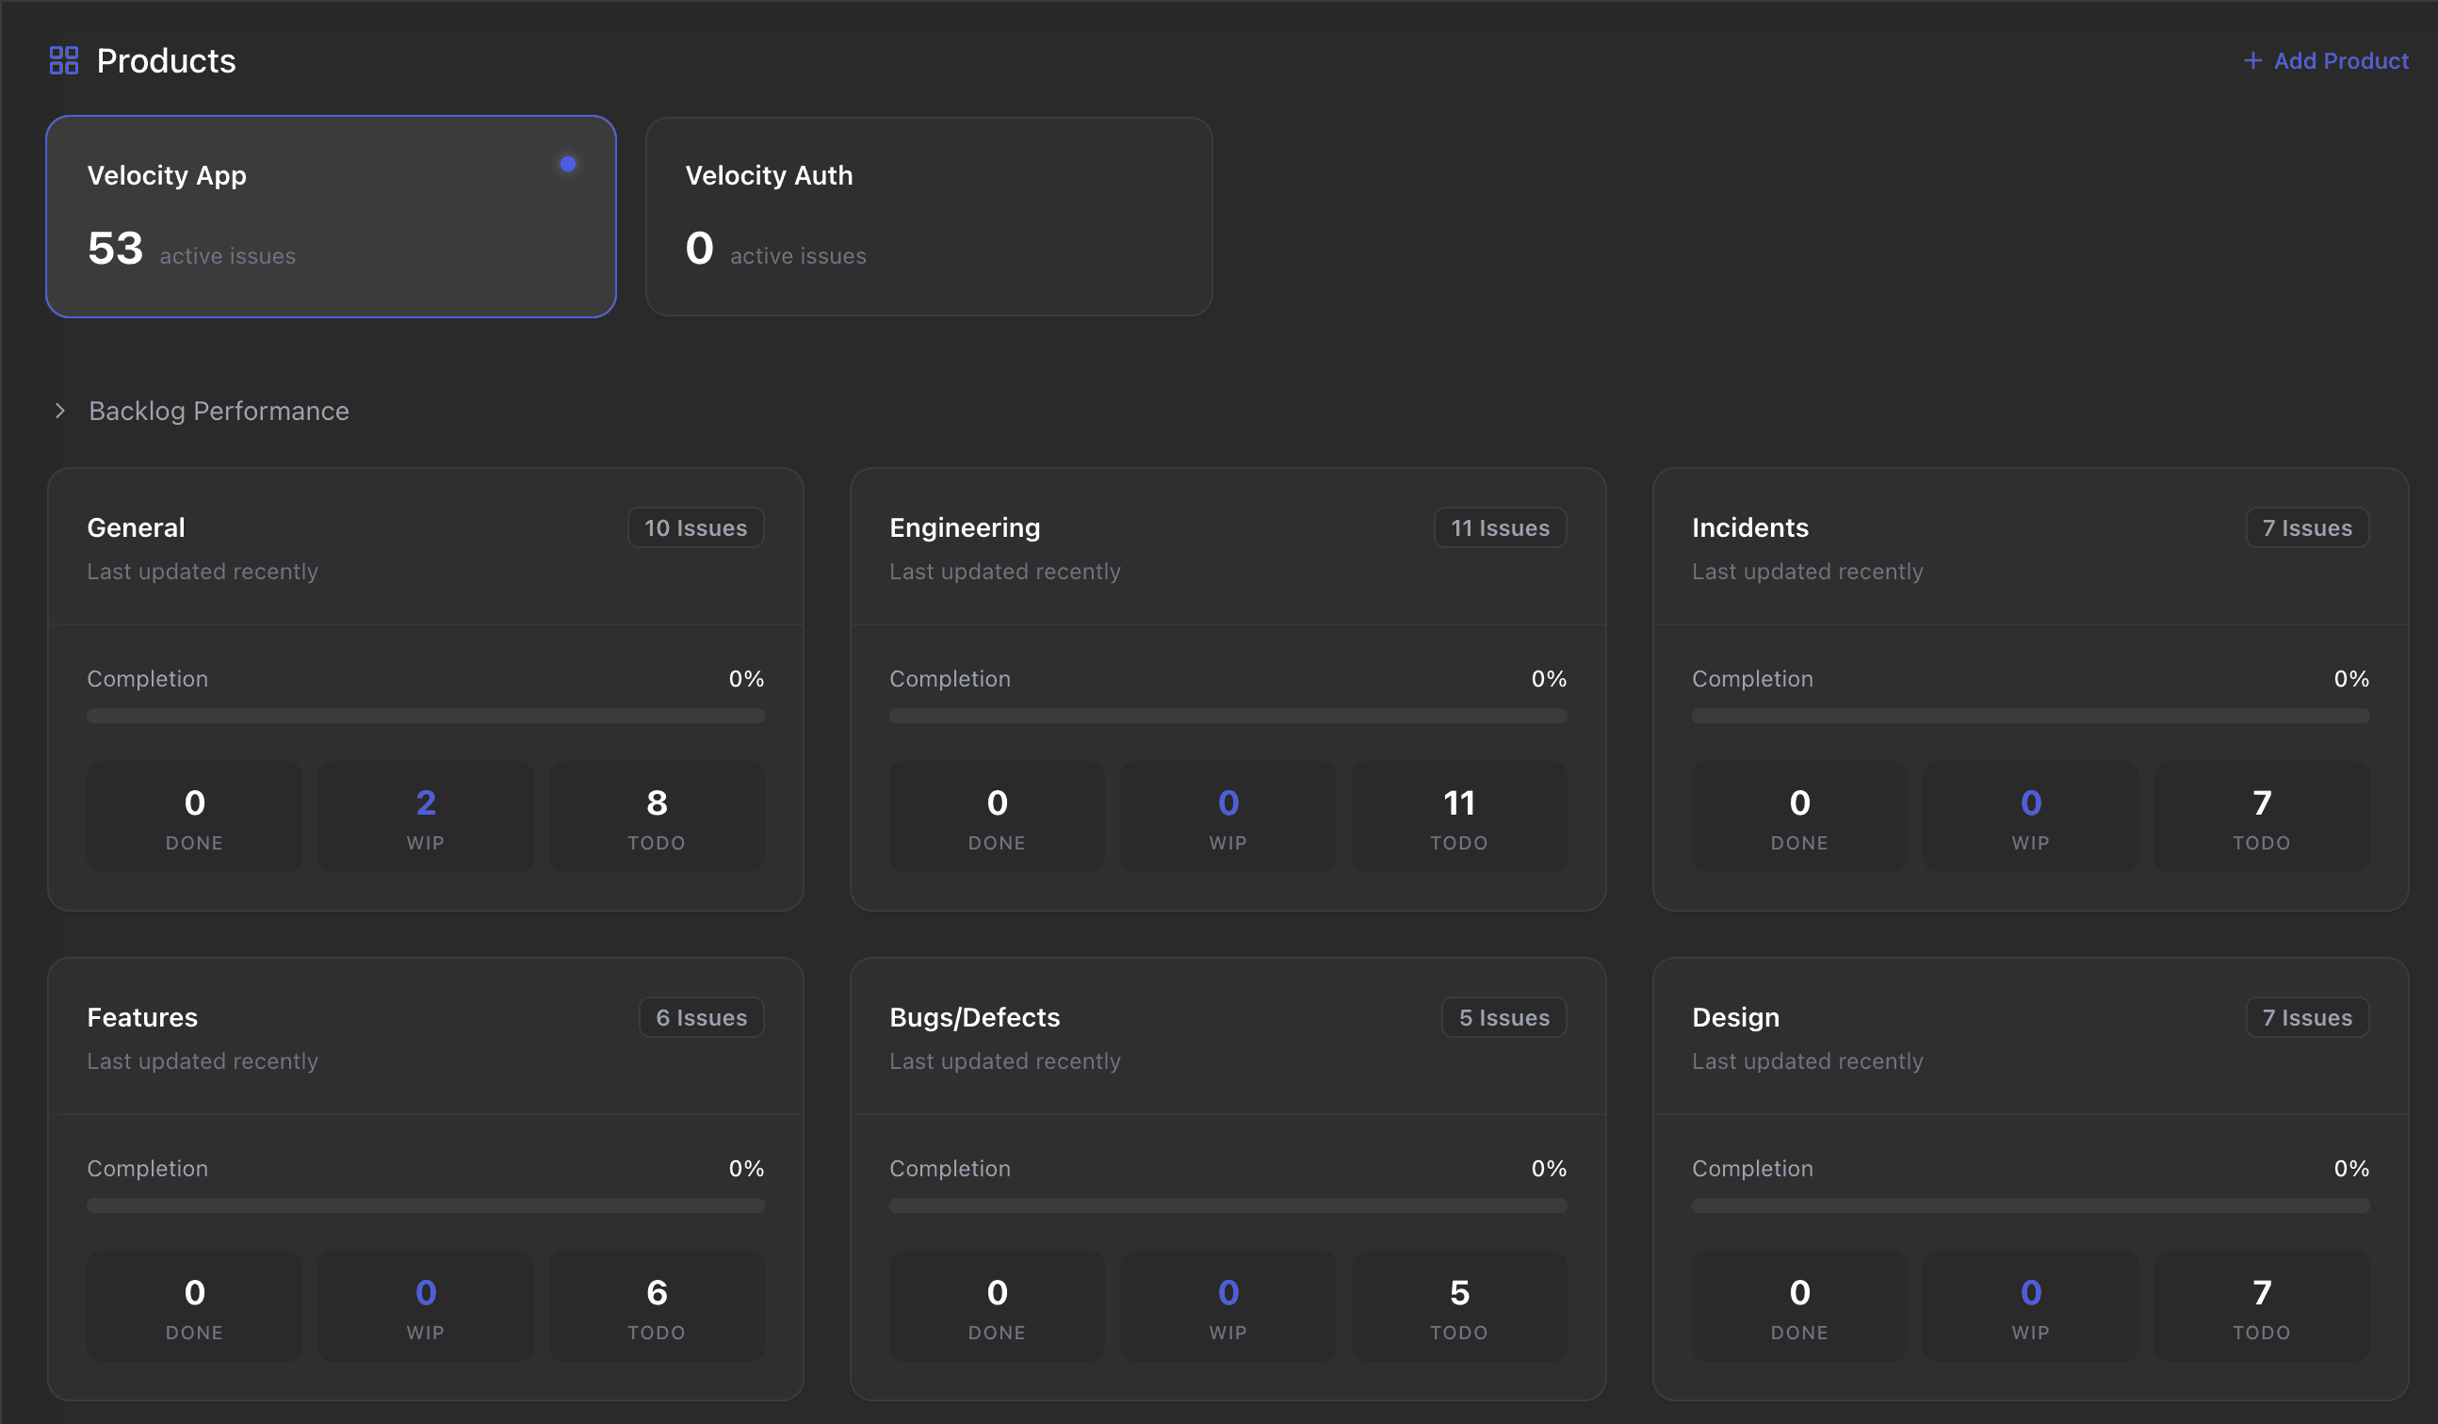Click the Products grid icon
The image size is (2438, 1424).
(64, 60)
